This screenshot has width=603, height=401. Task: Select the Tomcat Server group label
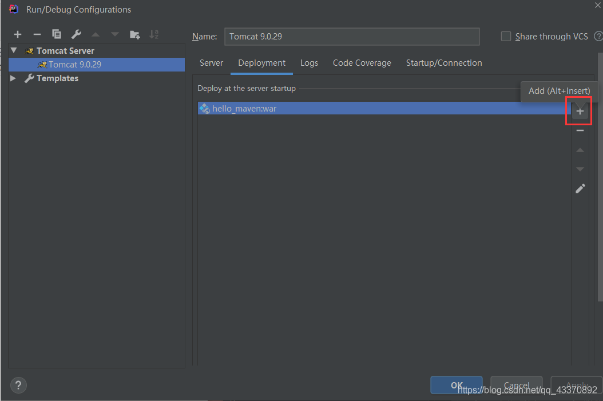pyautogui.click(x=65, y=51)
